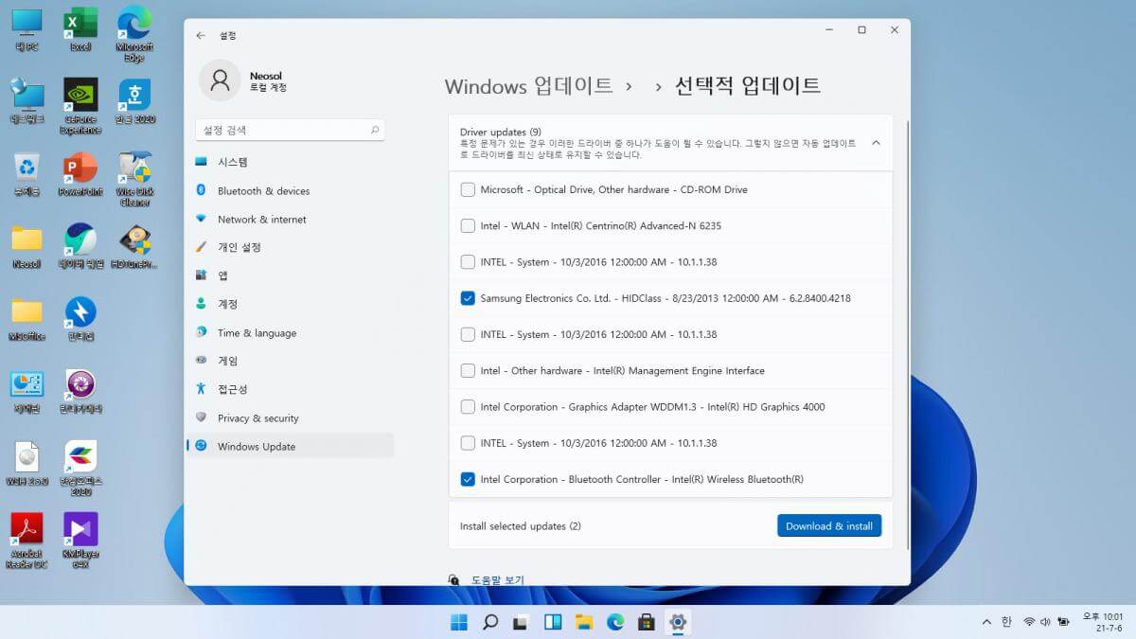Launch Wise Disk Cleaner from desktop

[134, 179]
